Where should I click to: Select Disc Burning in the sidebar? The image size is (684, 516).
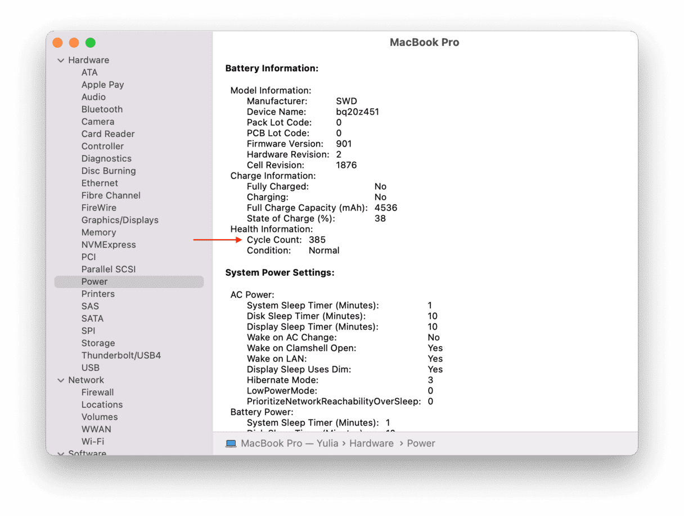pos(109,171)
